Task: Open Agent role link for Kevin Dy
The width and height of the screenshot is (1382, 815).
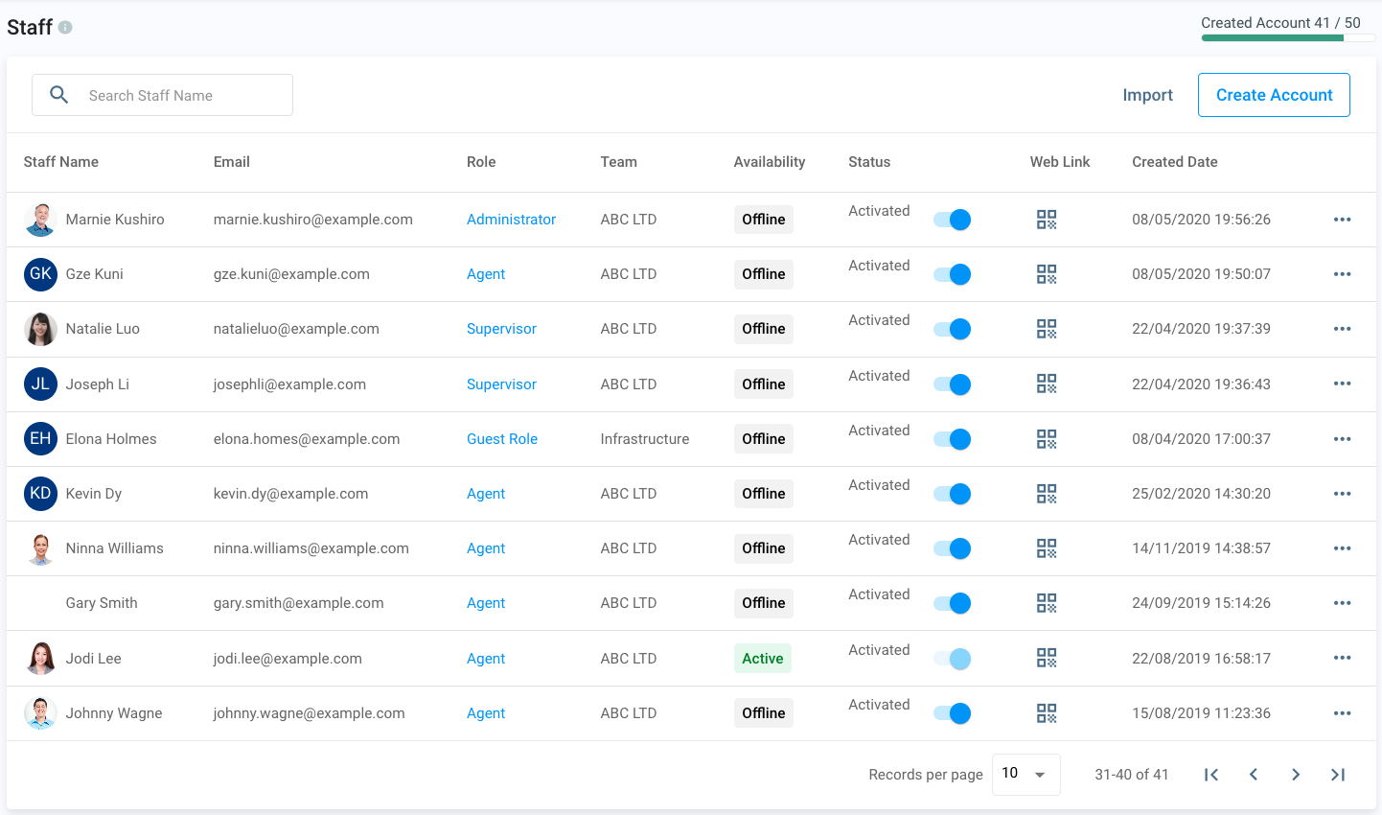Action: coord(486,494)
